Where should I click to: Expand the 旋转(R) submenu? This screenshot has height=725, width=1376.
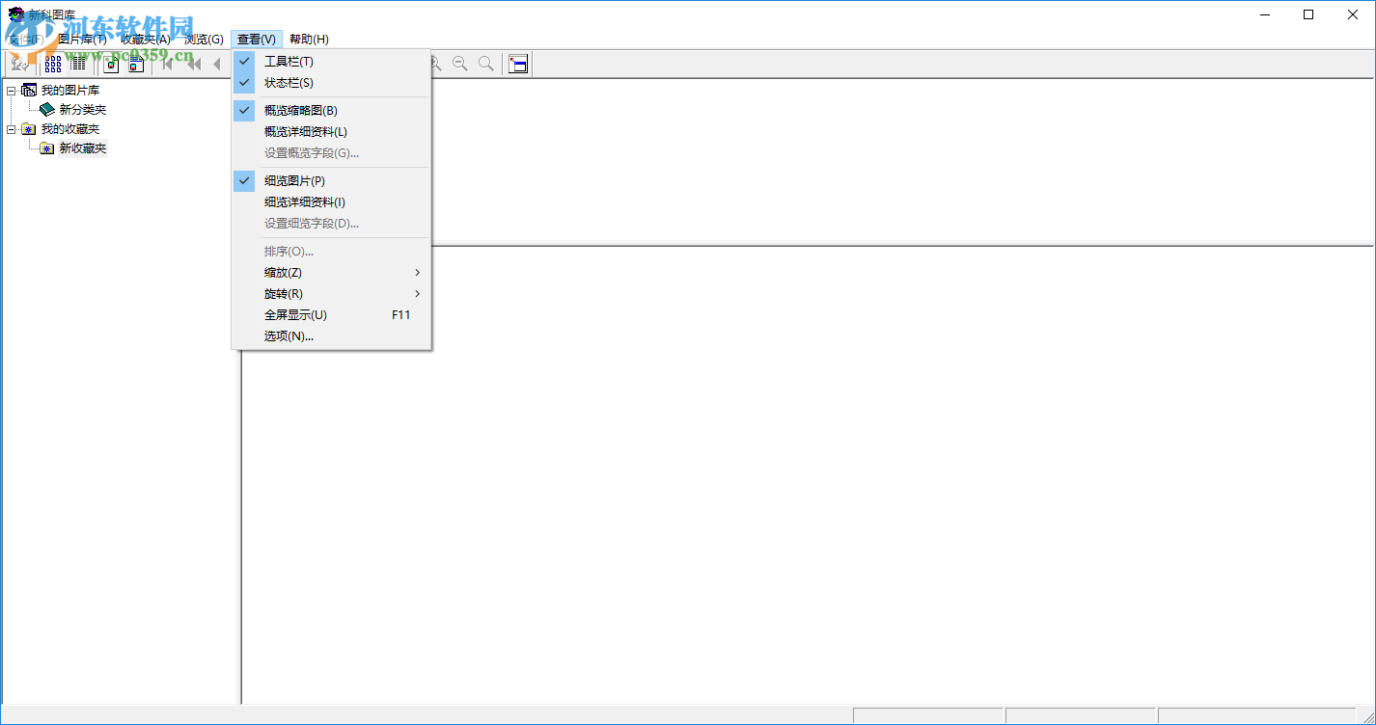point(331,294)
